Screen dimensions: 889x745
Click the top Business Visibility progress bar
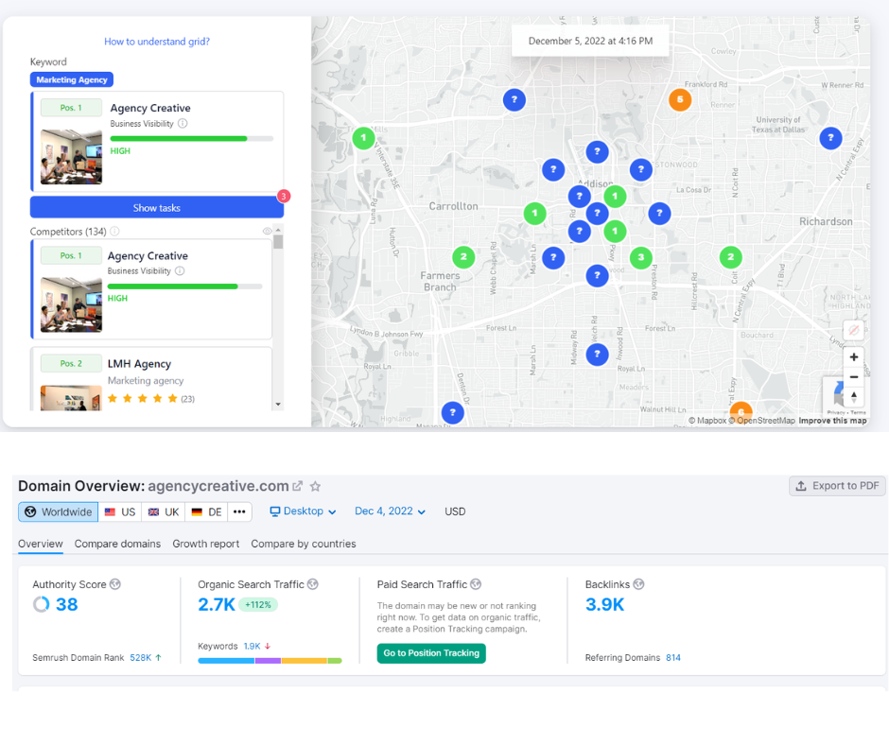coord(192,138)
